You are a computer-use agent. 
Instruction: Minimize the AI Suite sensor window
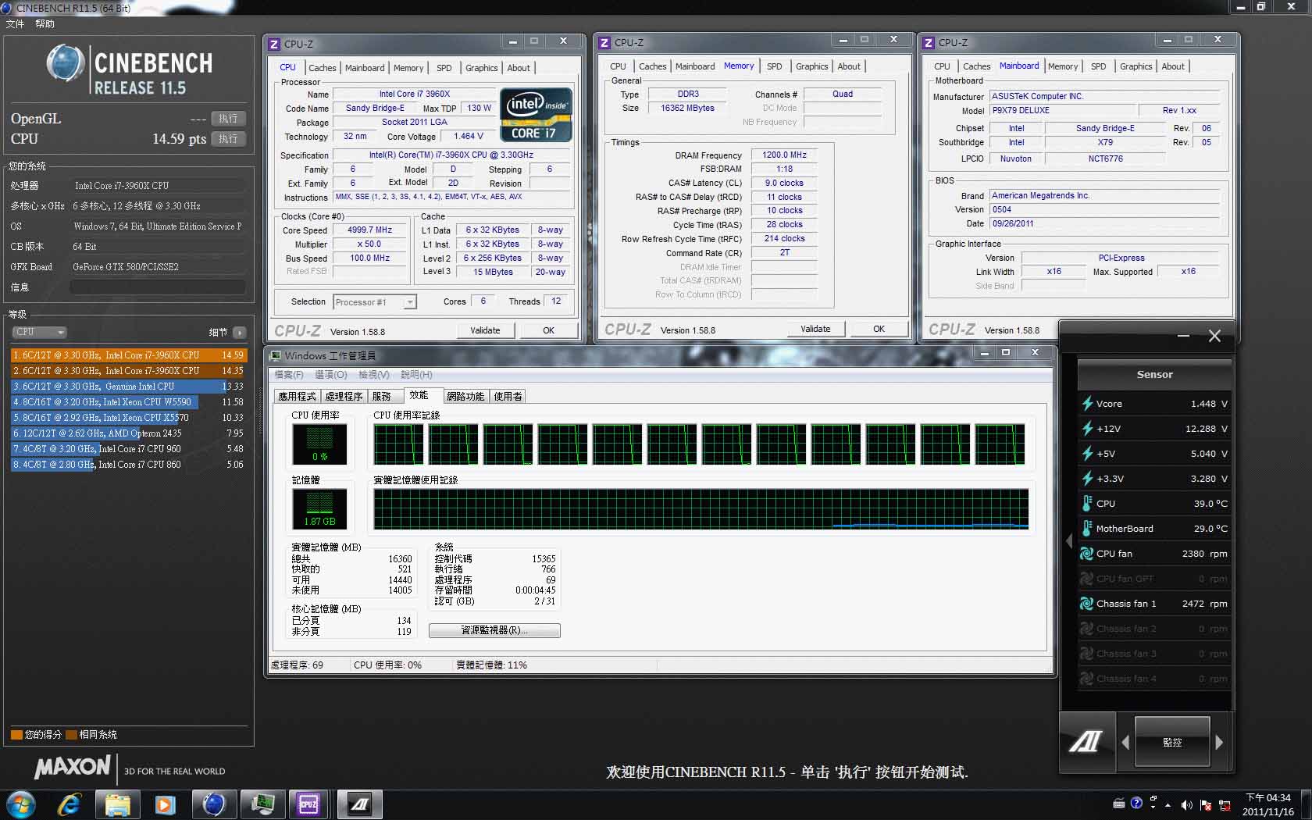click(1183, 336)
